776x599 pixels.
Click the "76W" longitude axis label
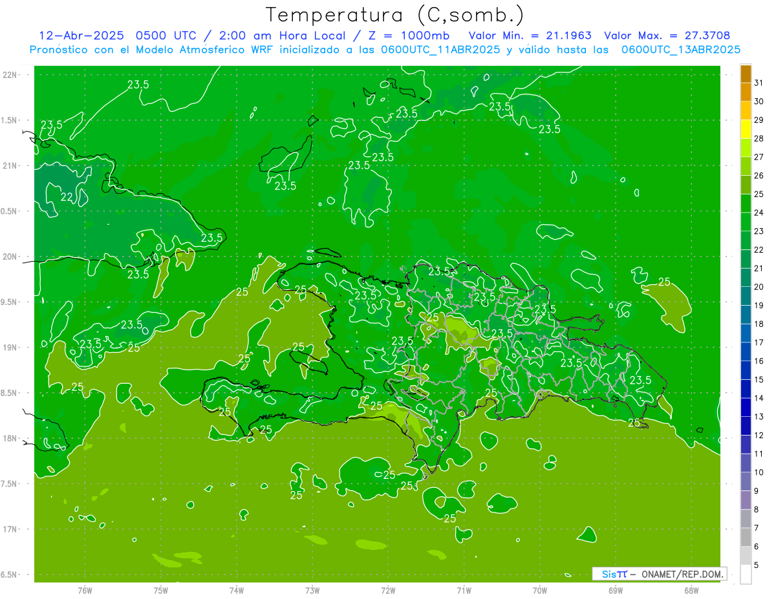(x=85, y=590)
